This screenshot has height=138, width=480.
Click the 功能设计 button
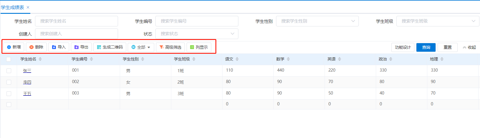(403, 47)
